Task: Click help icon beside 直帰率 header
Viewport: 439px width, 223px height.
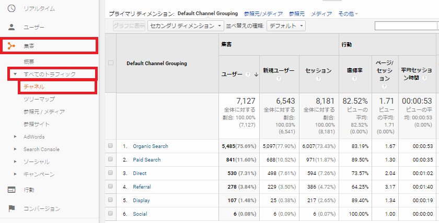Action: point(354,79)
